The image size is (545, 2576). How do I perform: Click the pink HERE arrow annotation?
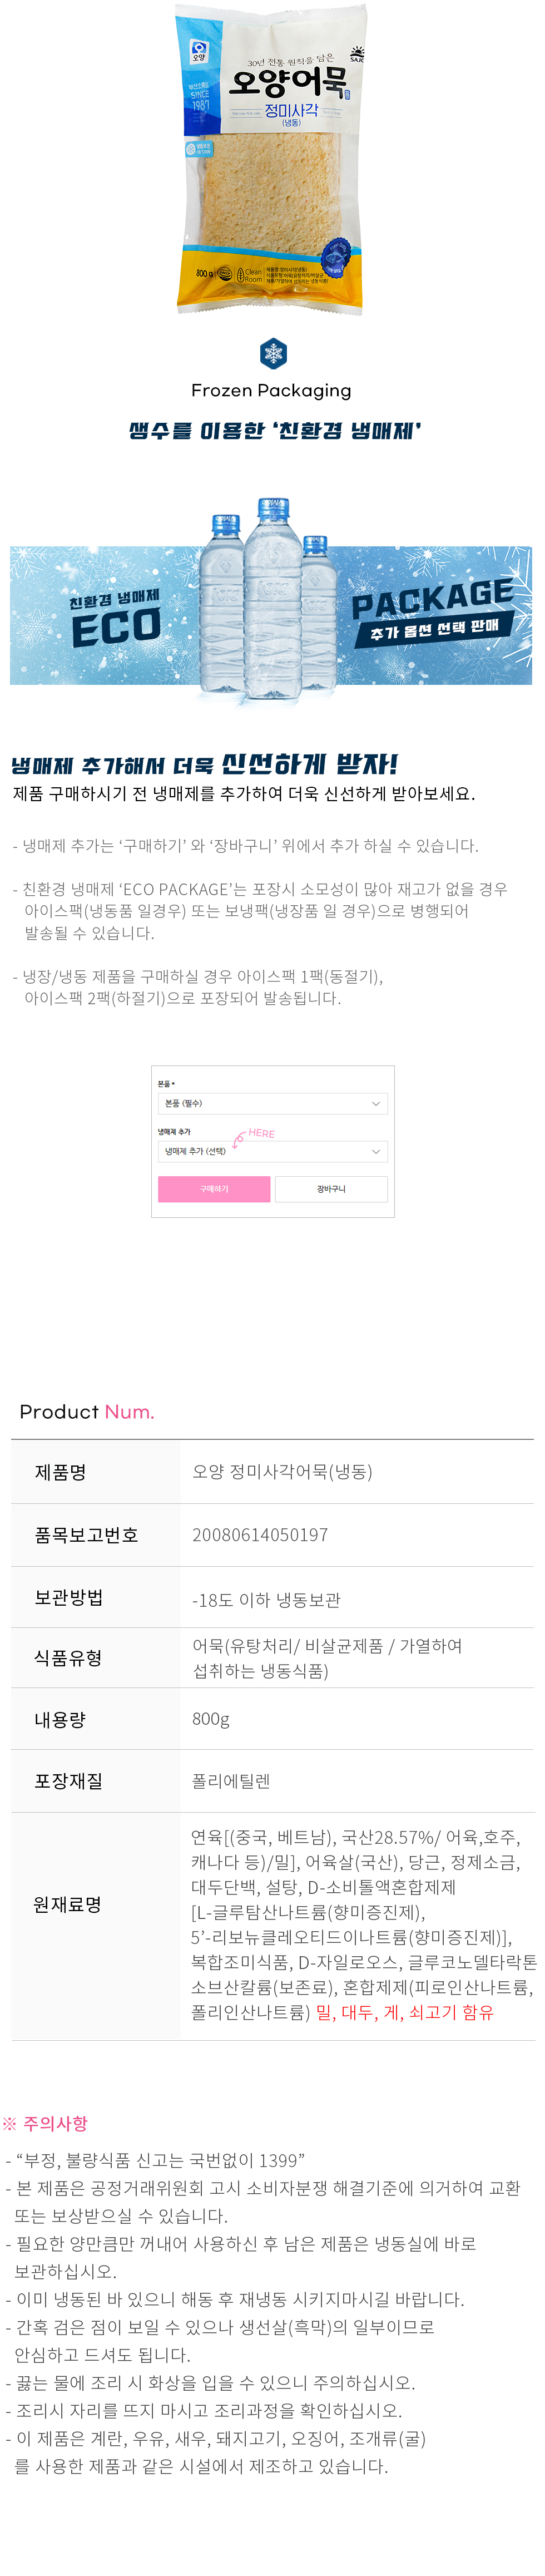[254, 1135]
